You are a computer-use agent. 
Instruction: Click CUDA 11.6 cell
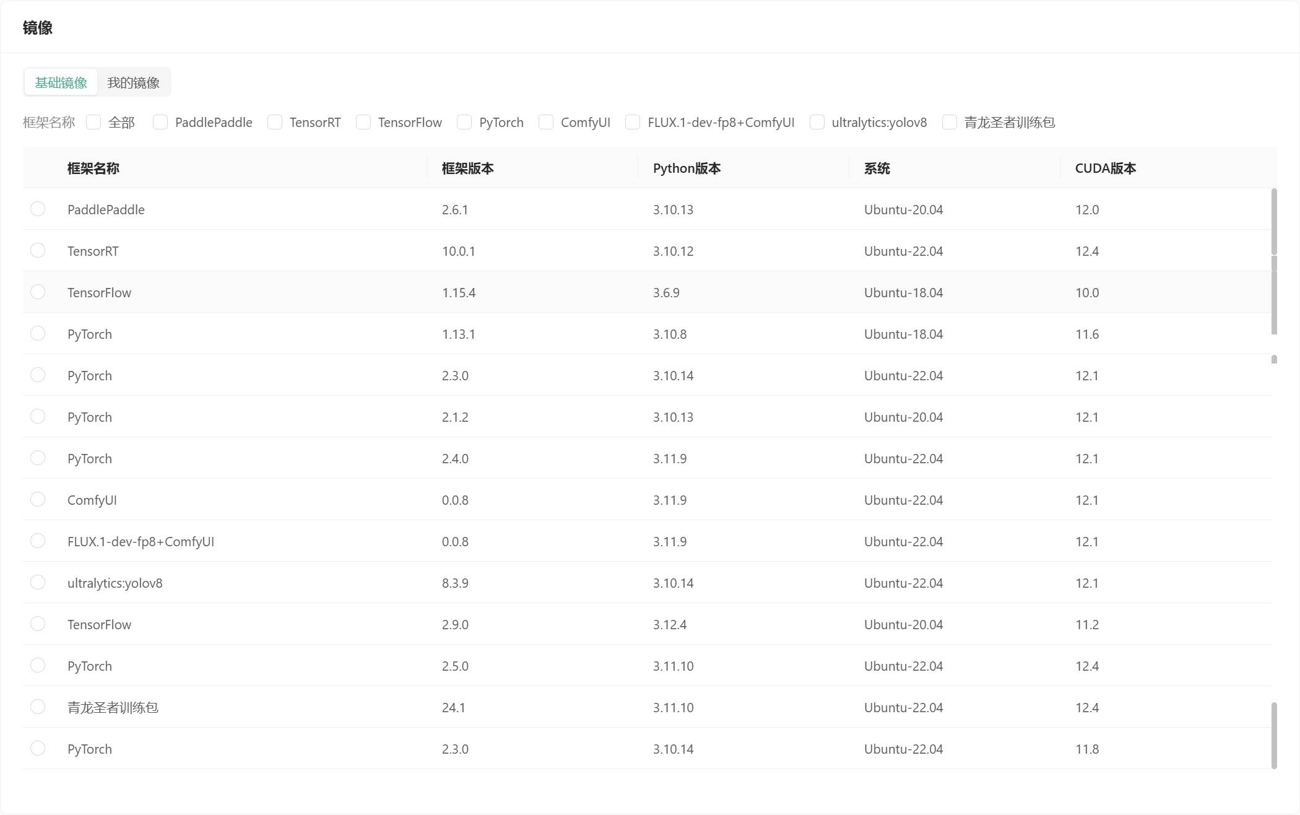1086,334
